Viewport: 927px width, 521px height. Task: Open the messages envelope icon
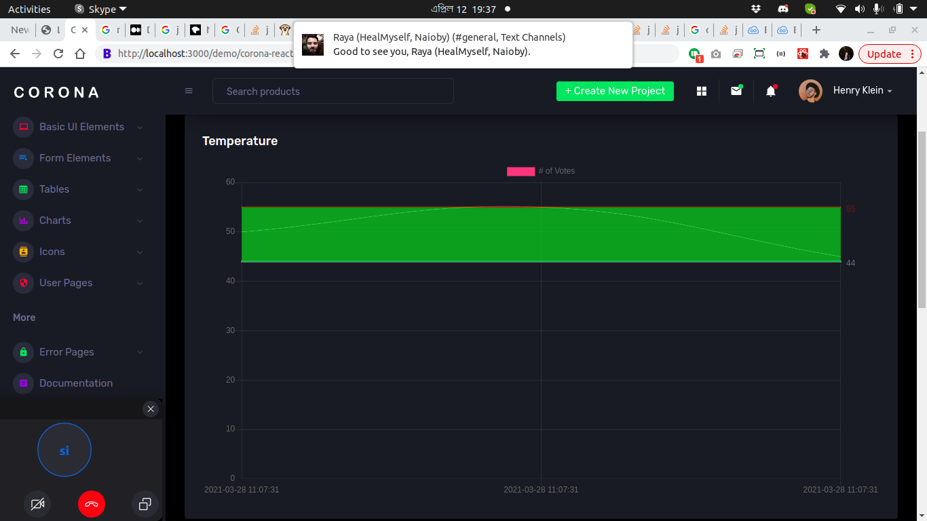point(736,91)
